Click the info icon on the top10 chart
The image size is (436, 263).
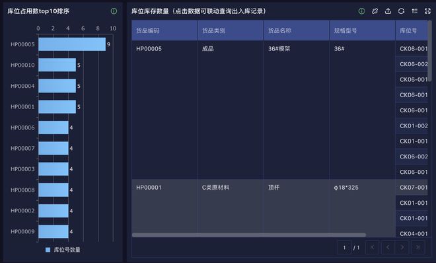114,11
